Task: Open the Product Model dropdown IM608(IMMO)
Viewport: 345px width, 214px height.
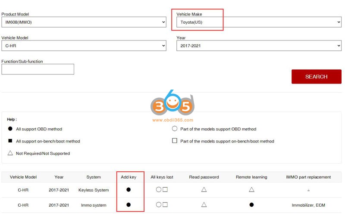Action: coord(84,22)
